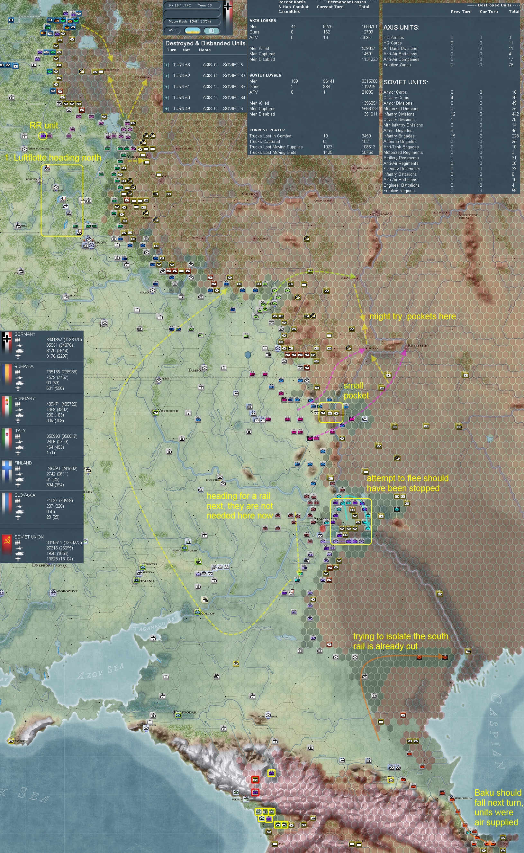Click the Motor Pool 154K bar

click(x=192, y=22)
